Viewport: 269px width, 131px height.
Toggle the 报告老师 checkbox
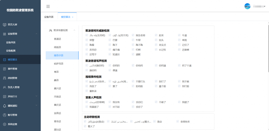[x=133, y=35]
